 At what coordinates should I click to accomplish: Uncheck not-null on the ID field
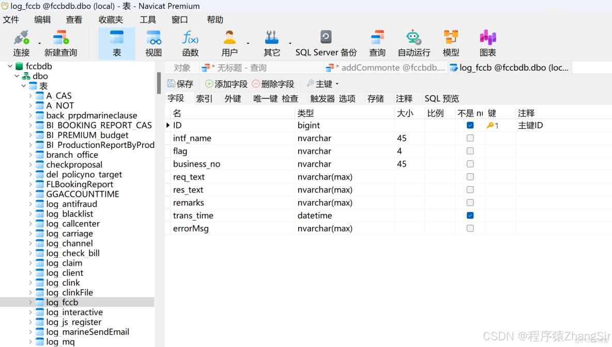tap(470, 125)
